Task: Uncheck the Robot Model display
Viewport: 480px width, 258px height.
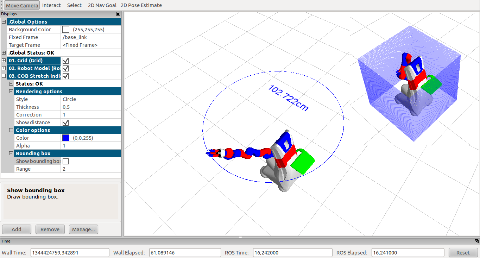Action: click(65, 68)
